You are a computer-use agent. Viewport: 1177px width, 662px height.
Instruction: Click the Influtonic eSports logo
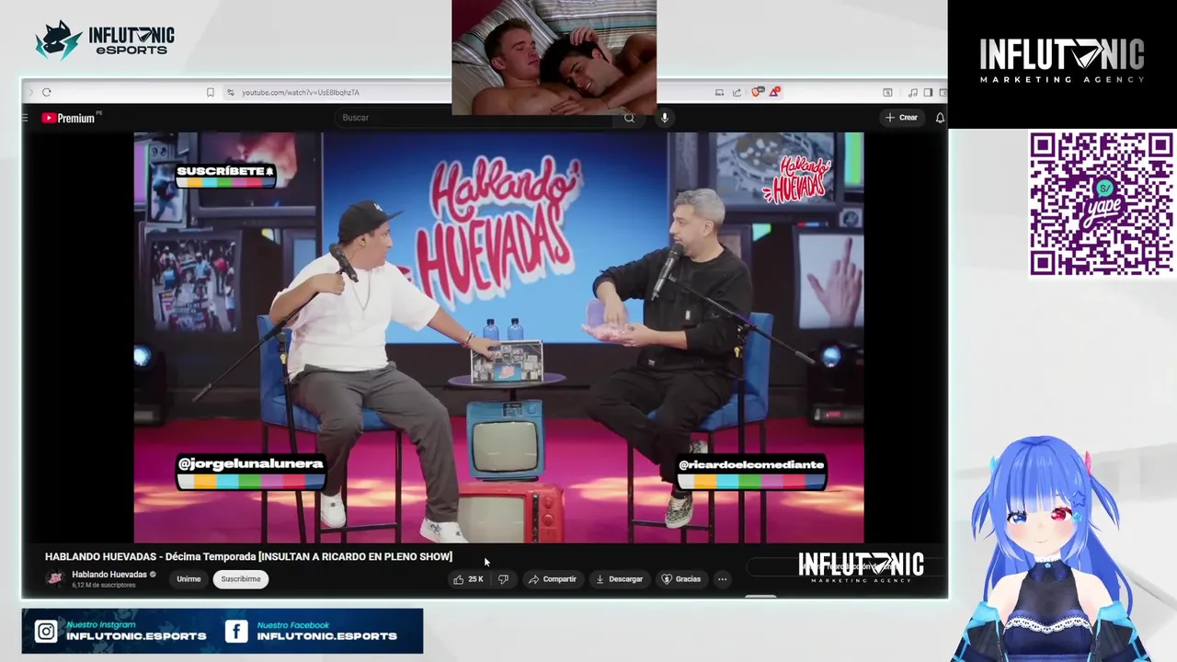coord(104,40)
